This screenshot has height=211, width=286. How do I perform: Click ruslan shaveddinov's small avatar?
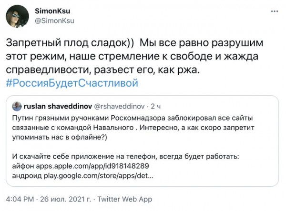(x=17, y=106)
